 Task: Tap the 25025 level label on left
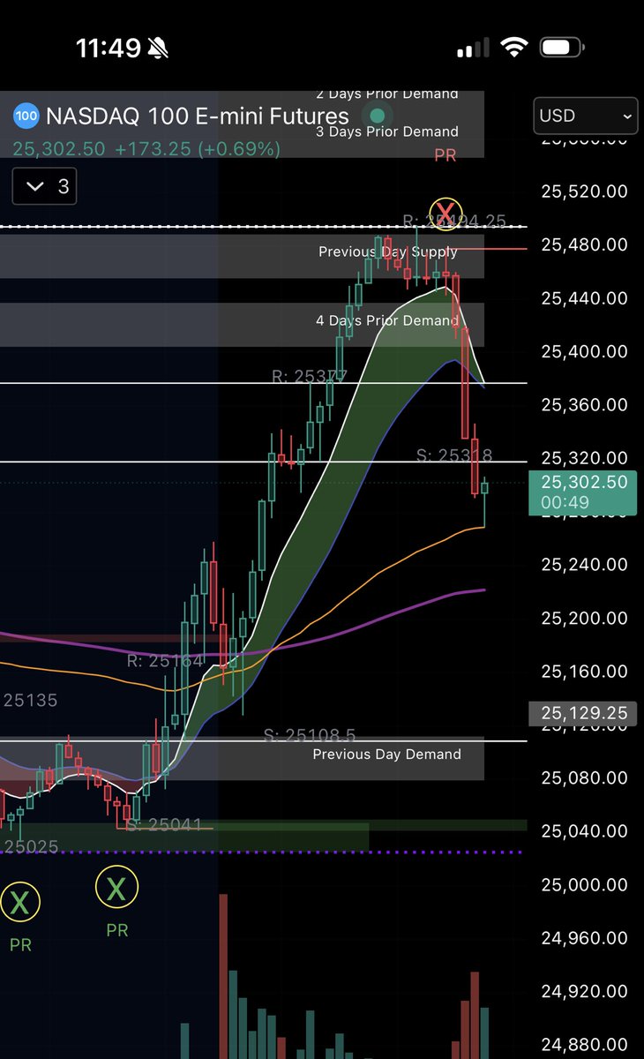pos(30,846)
